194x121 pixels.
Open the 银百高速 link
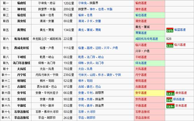(179, 99)
